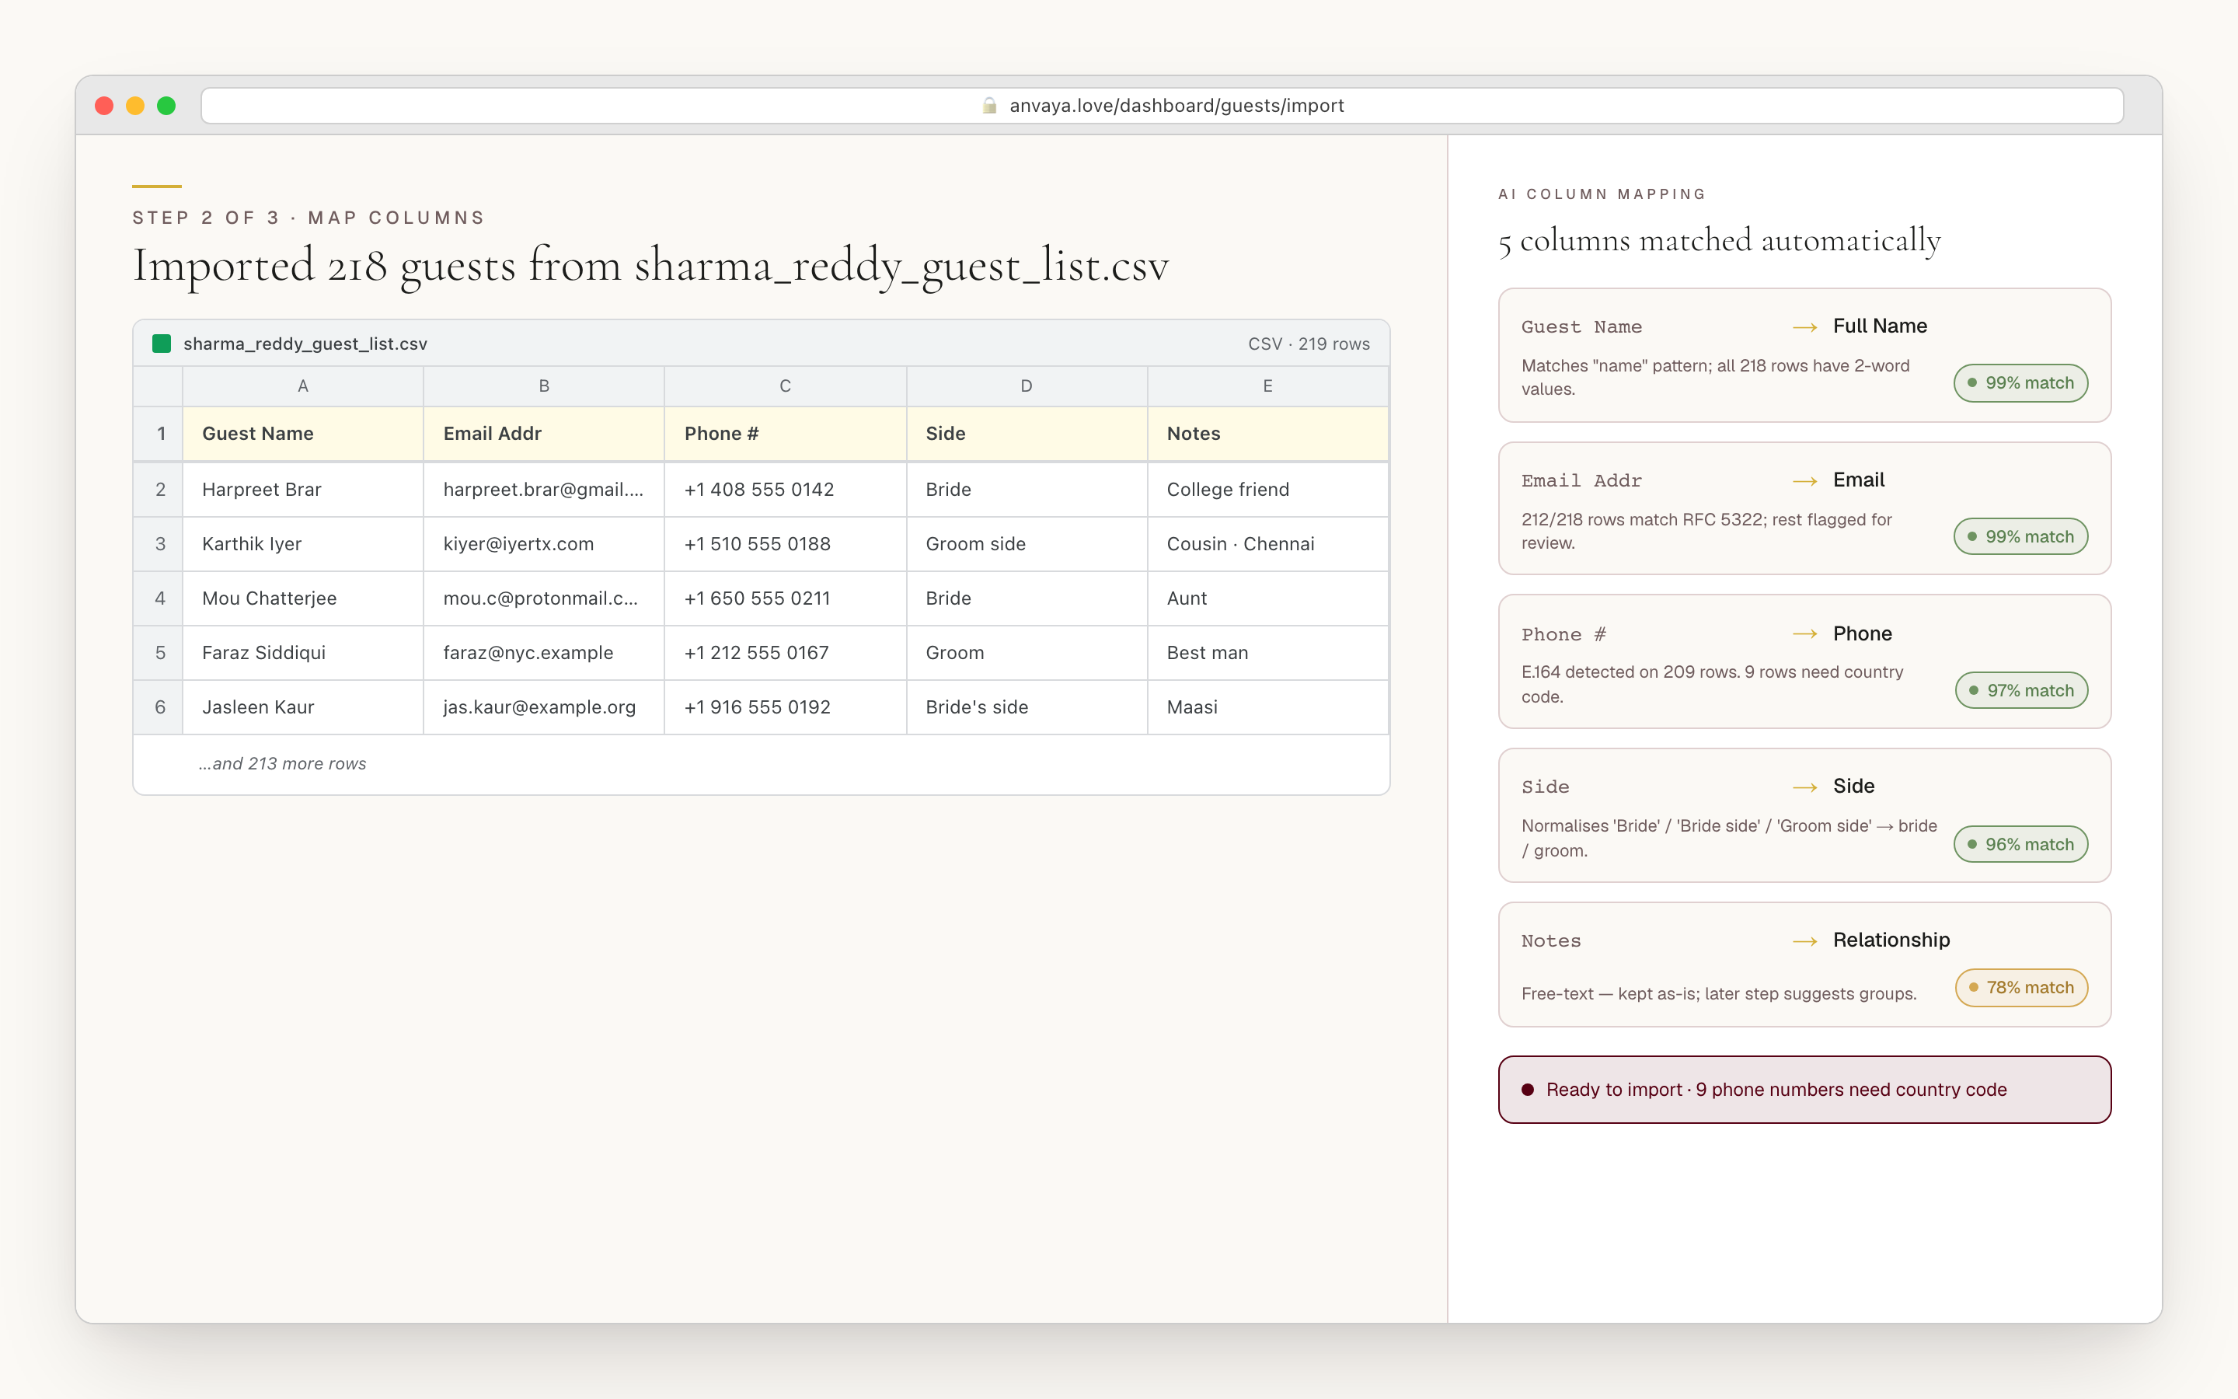Click the arrow icon in Guest Name mapping row

1804,327
